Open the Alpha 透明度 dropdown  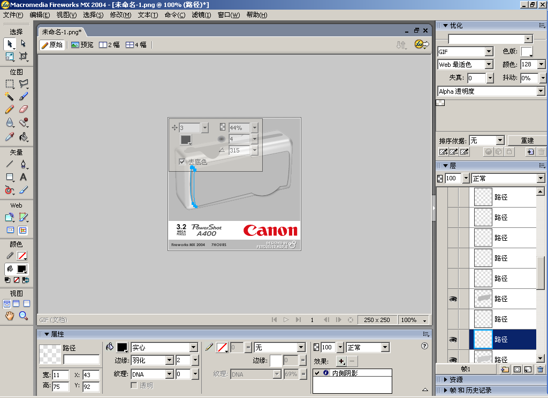541,91
